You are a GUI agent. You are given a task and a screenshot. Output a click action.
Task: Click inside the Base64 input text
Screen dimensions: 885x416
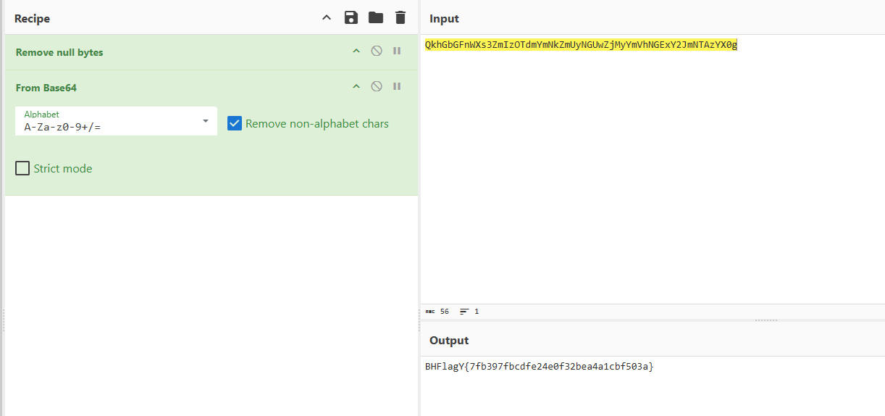click(x=581, y=46)
